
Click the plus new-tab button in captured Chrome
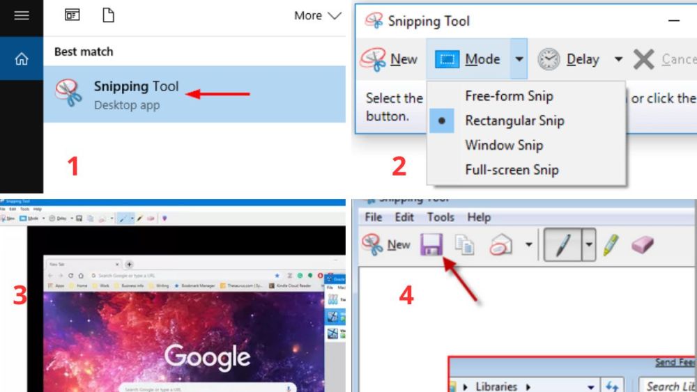point(129,264)
